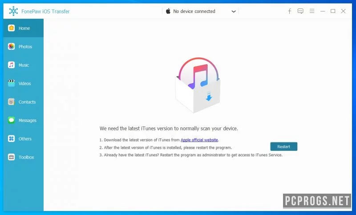Open the Toolbox section

click(24, 157)
